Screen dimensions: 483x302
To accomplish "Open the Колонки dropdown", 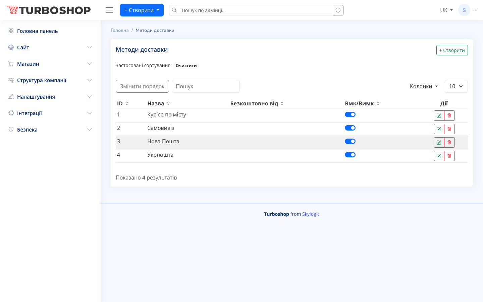I will tap(424, 86).
